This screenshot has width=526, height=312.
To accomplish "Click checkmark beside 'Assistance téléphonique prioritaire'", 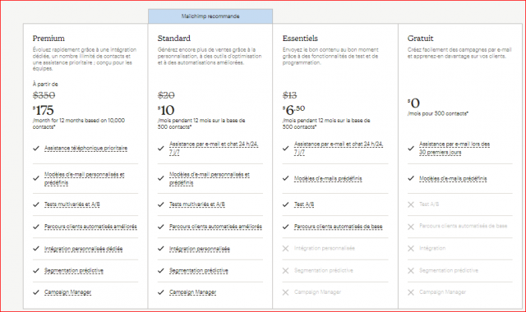I will pyautogui.click(x=36, y=148).
